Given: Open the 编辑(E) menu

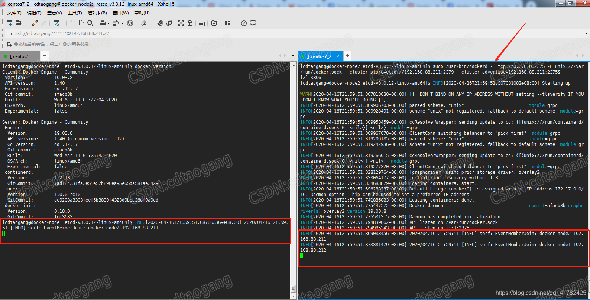Looking at the screenshot, I should click(x=34, y=13).
